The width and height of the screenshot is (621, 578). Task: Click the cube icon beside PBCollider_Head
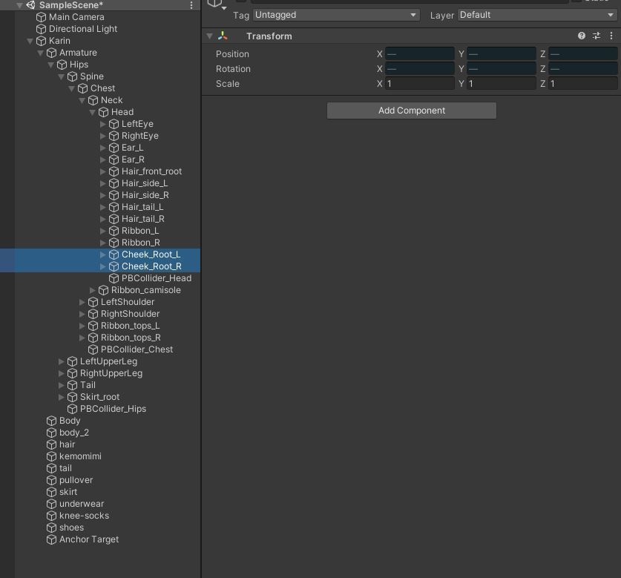[x=114, y=278]
